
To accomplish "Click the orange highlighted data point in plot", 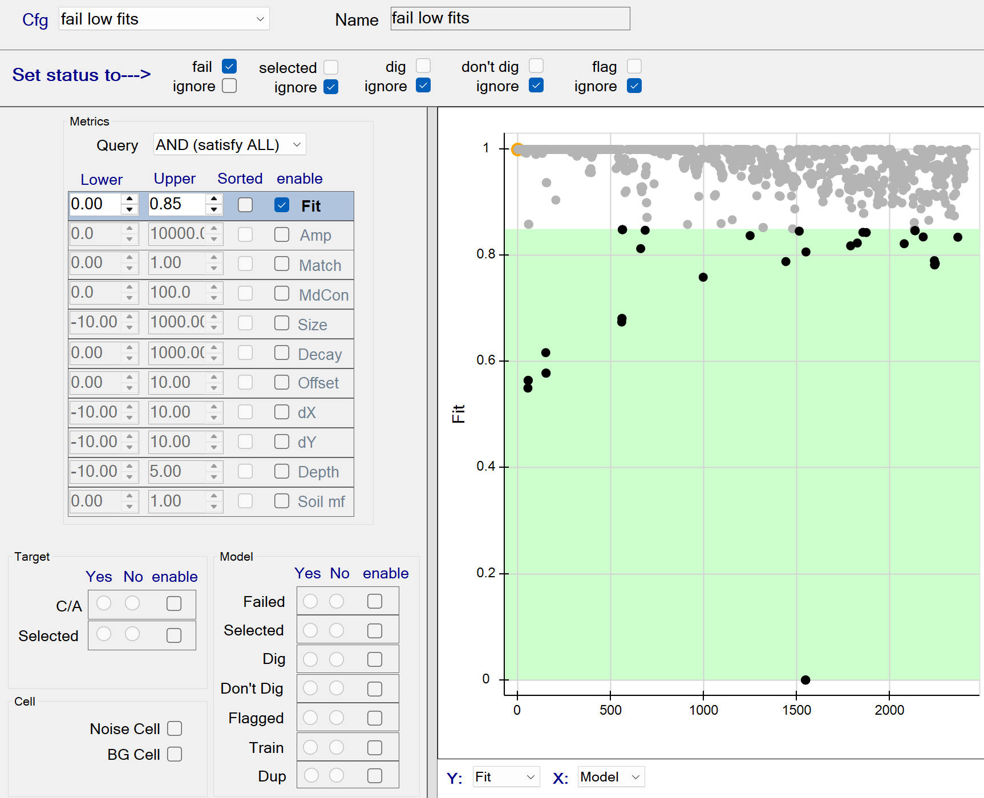I will click(x=517, y=149).
